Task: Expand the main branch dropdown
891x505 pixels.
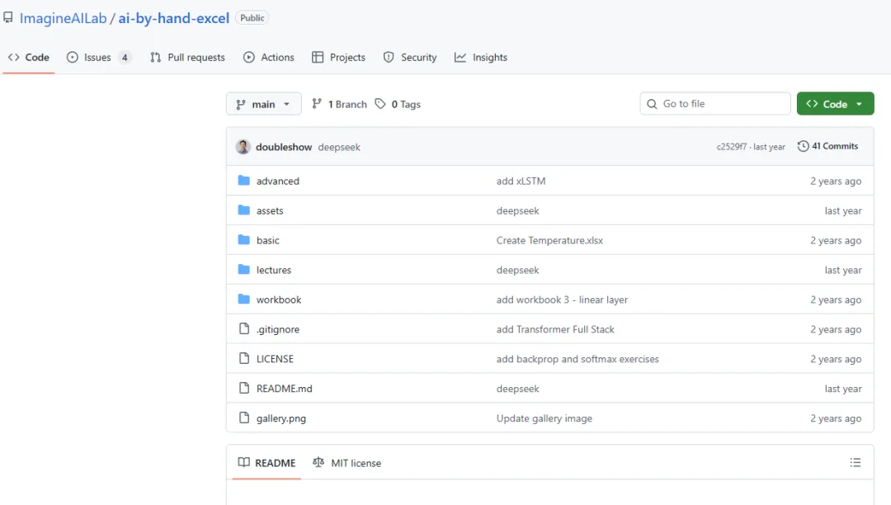Action: [263, 104]
